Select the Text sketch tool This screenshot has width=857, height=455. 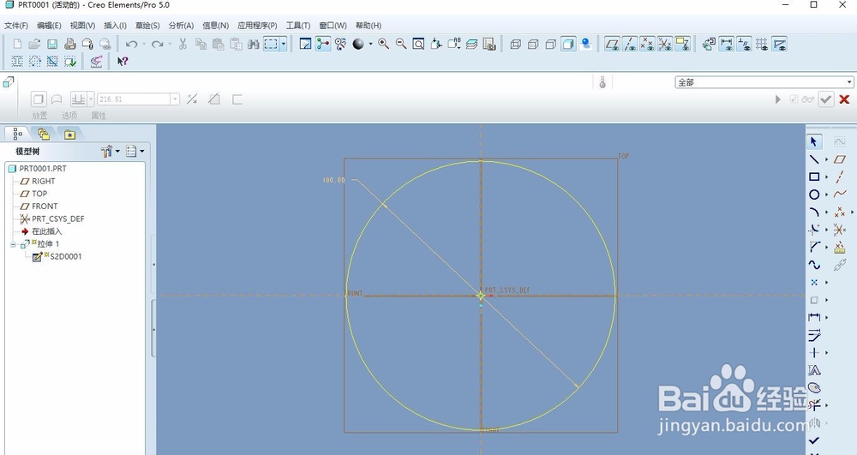tap(814, 370)
